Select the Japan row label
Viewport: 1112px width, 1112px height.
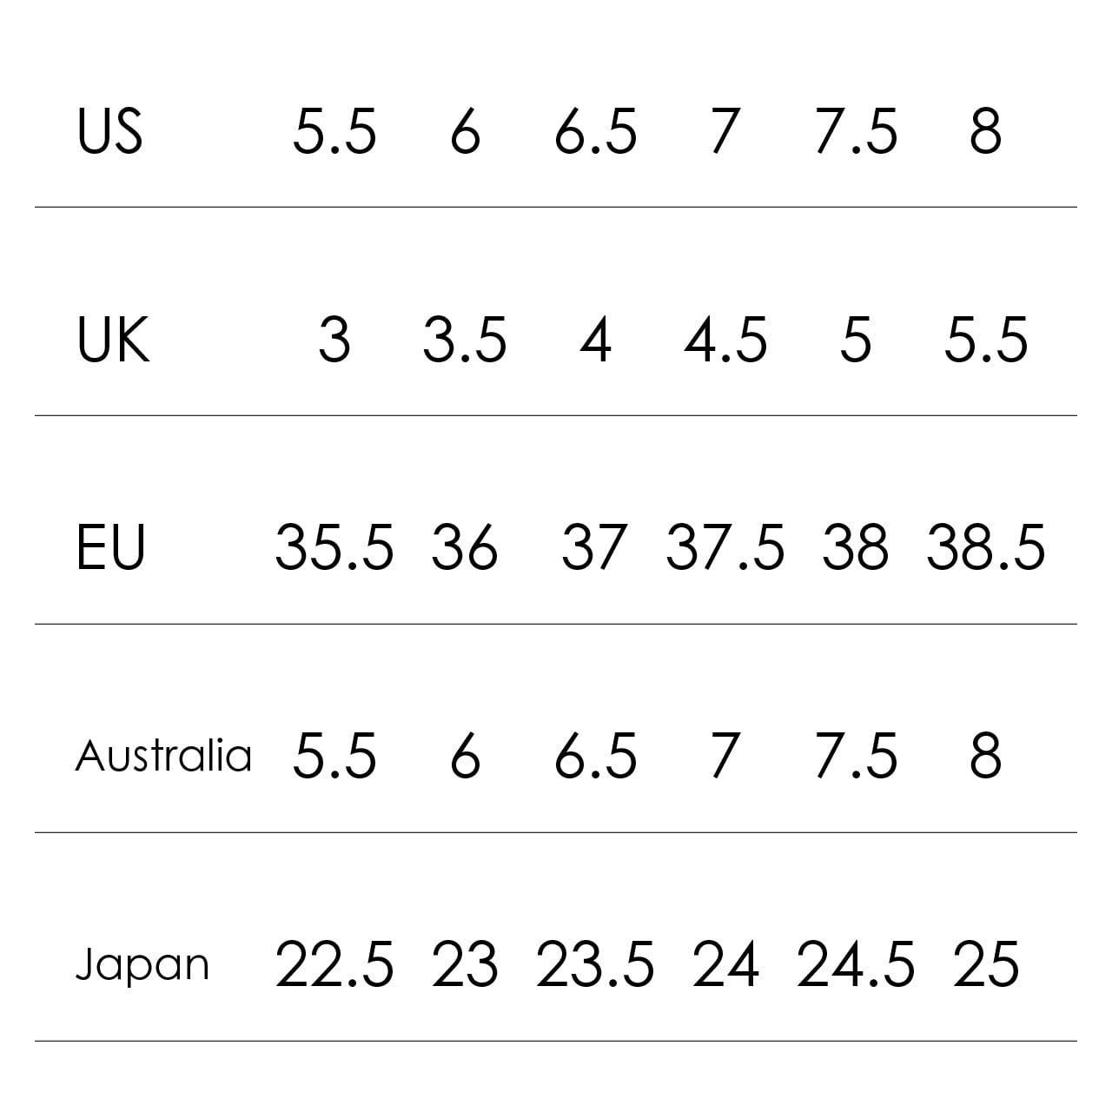[142, 965]
